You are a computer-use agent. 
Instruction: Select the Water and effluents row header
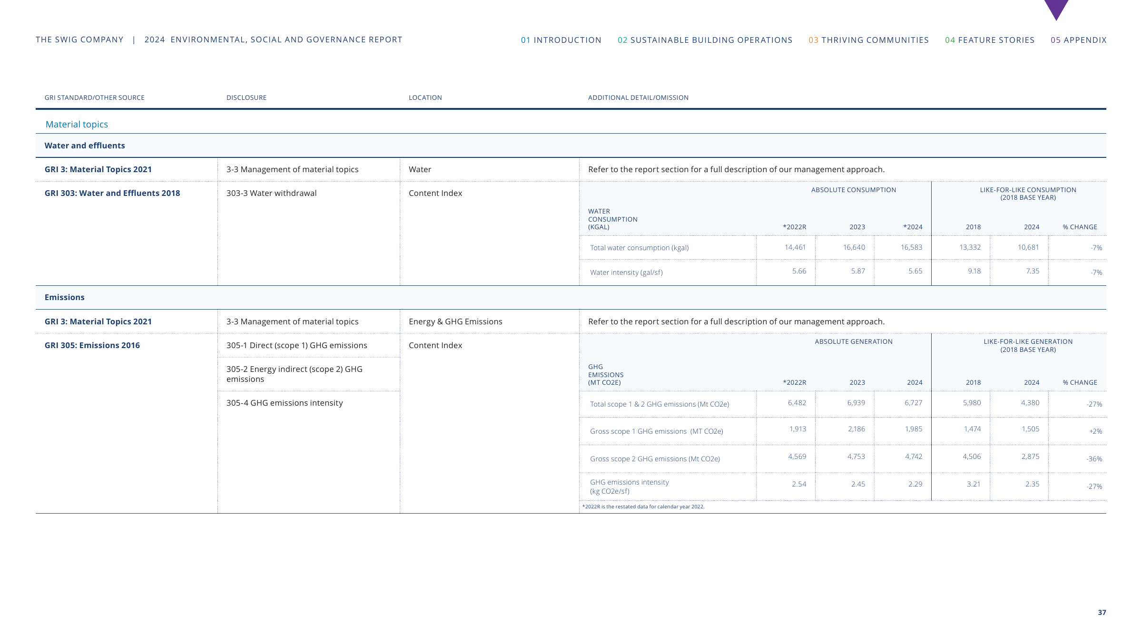click(x=85, y=146)
